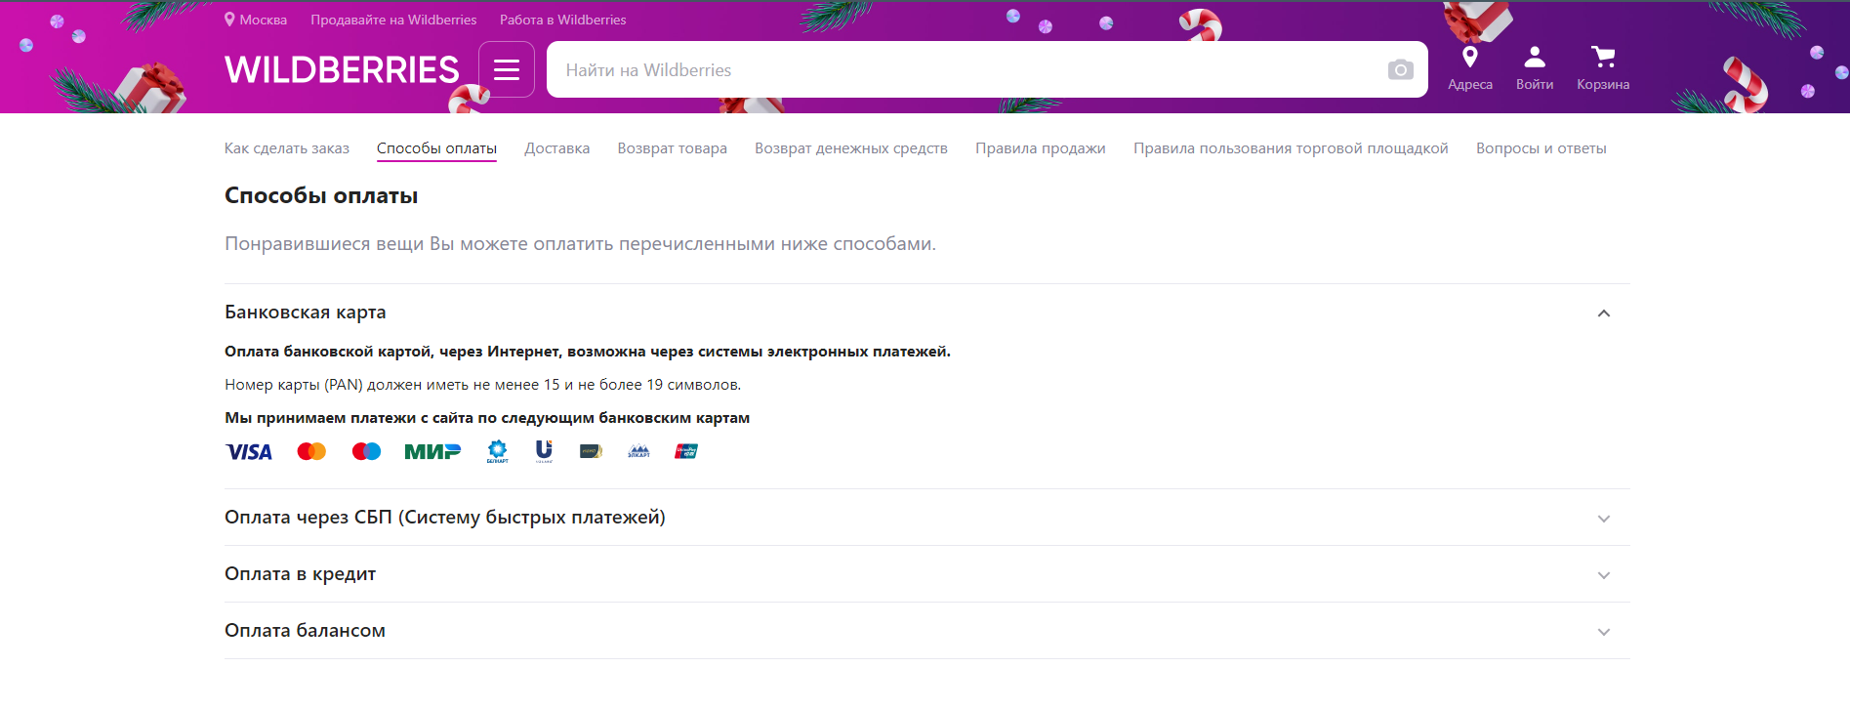Click the WILDBERRIES logo
The width and height of the screenshot is (1850, 710).
[x=342, y=70]
